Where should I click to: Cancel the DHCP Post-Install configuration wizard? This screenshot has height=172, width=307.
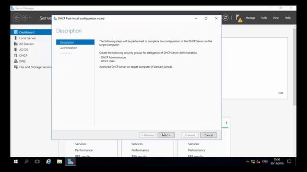209,135
